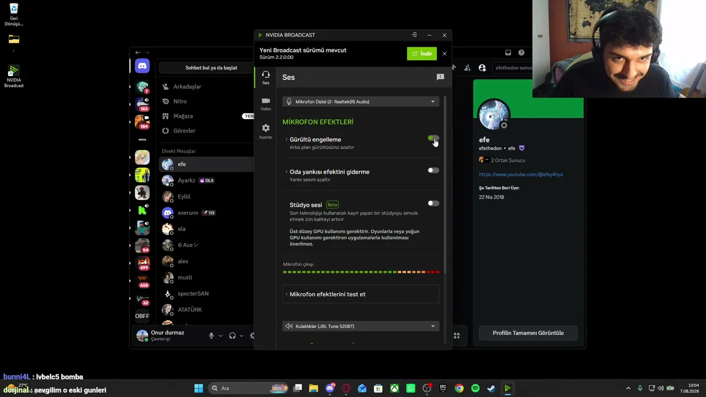Open the direct message with alex
Viewport: 706px width, 397px height.
point(206,261)
